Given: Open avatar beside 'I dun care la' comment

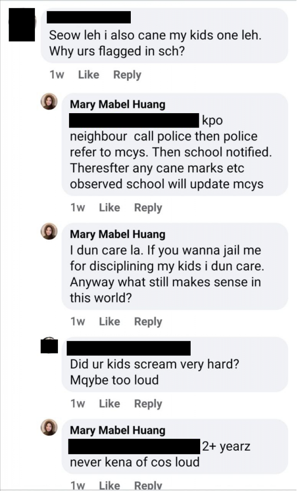Looking at the screenshot, I should point(49,232).
